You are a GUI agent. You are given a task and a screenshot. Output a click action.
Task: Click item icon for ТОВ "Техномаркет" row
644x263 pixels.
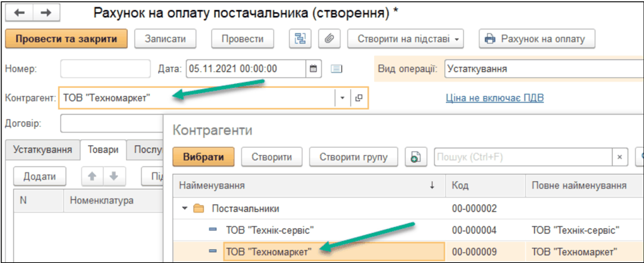tap(213, 251)
